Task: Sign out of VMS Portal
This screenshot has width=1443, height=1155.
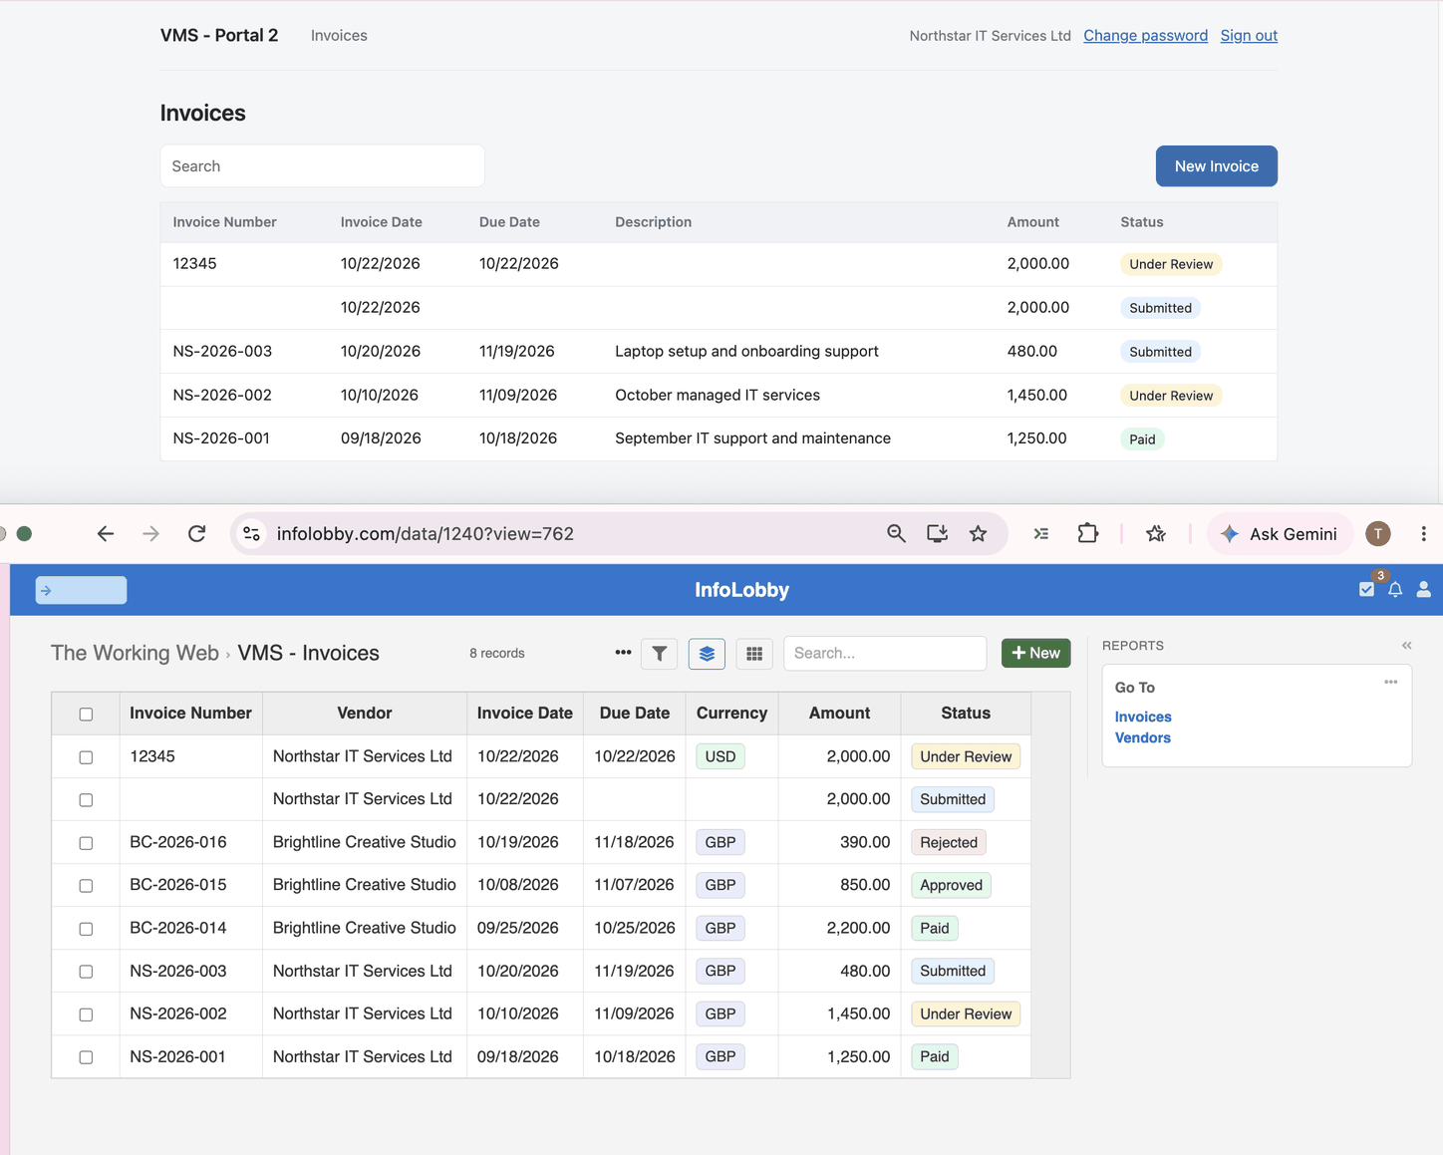Action: click(x=1249, y=36)
